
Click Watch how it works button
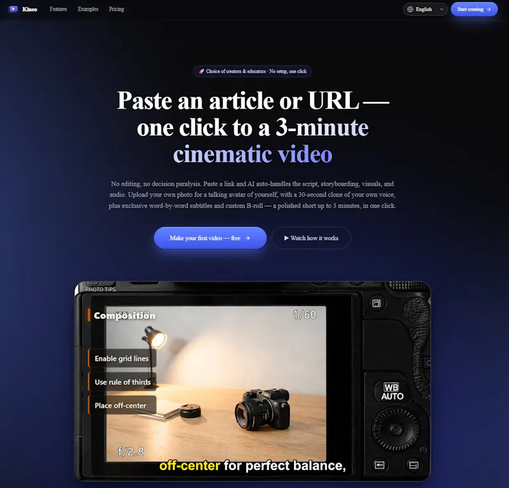pyautogui.click(x=311, y=238)
